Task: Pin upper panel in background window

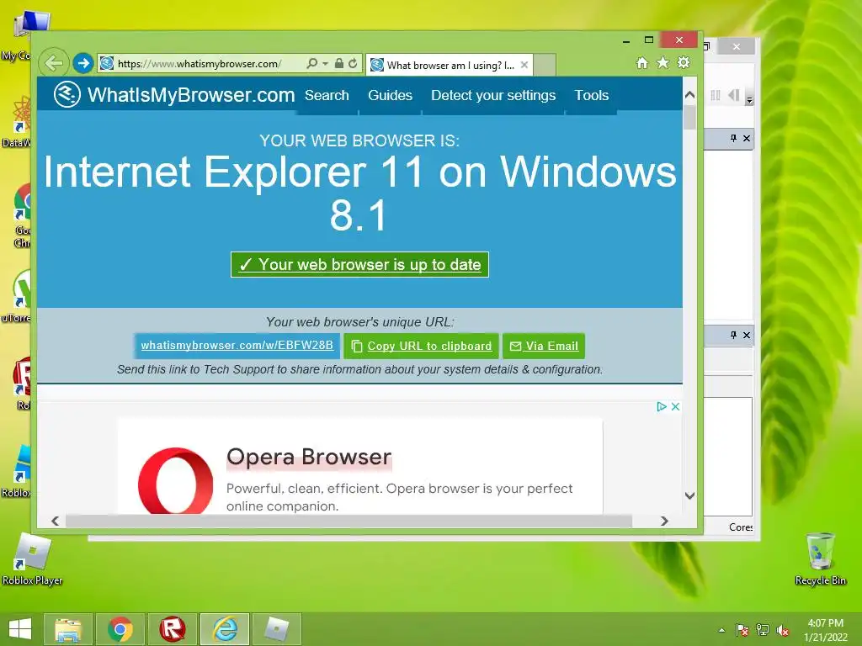Action: coord(733,138)
